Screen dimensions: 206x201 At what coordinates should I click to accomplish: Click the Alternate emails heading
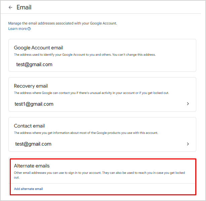coord(32,166)
